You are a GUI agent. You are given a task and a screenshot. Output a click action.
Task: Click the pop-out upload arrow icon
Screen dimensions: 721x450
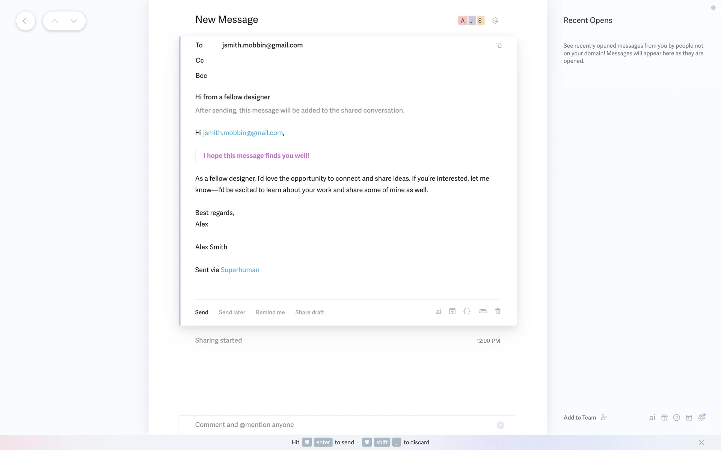point(453,311)
